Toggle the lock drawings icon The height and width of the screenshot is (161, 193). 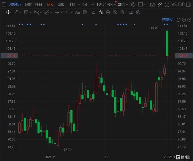pos(108,12)
